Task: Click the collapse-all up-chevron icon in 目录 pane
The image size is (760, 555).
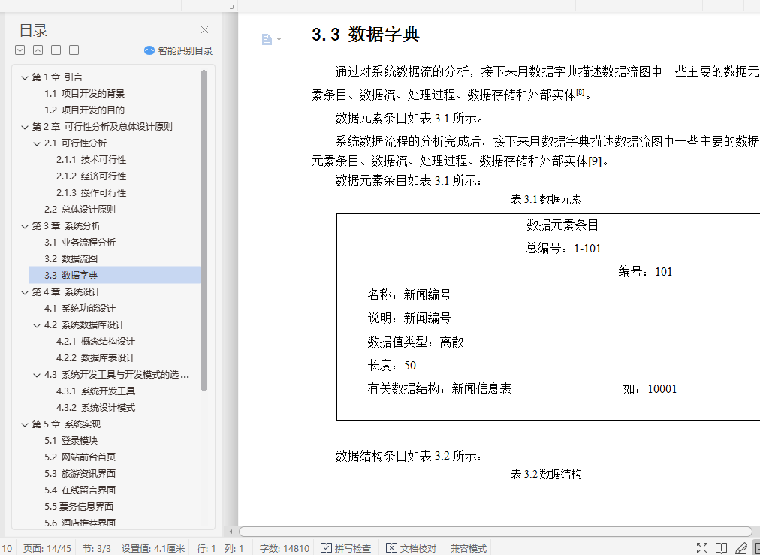Action: (x=38, y=50)
